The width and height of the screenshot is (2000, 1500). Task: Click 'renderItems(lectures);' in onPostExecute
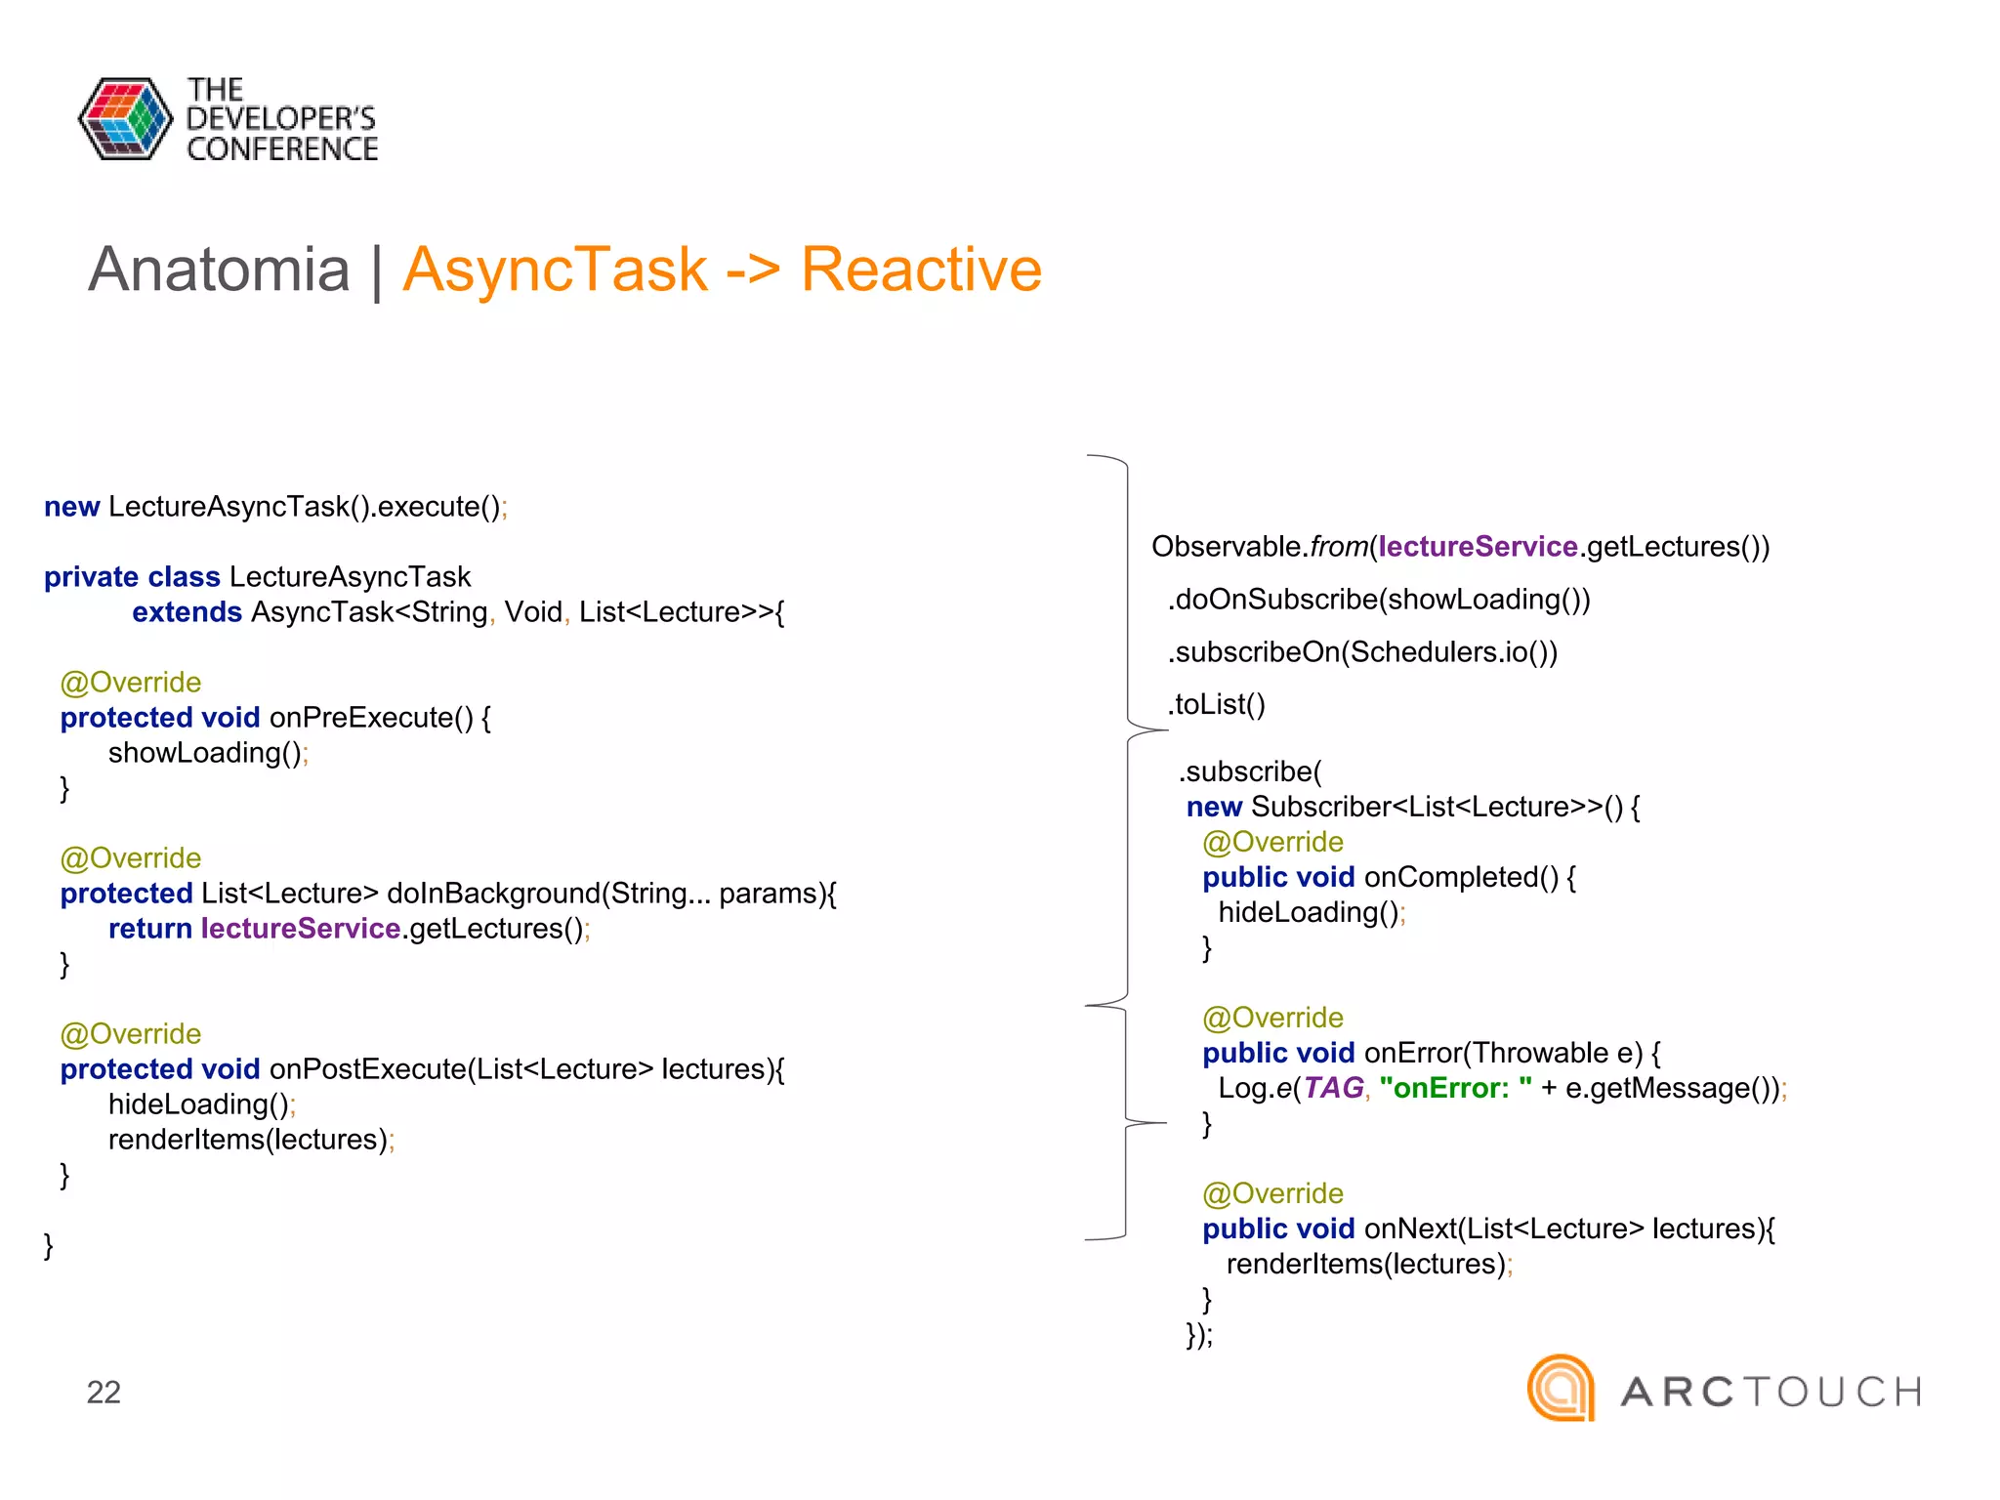(x=252, y=1140)
